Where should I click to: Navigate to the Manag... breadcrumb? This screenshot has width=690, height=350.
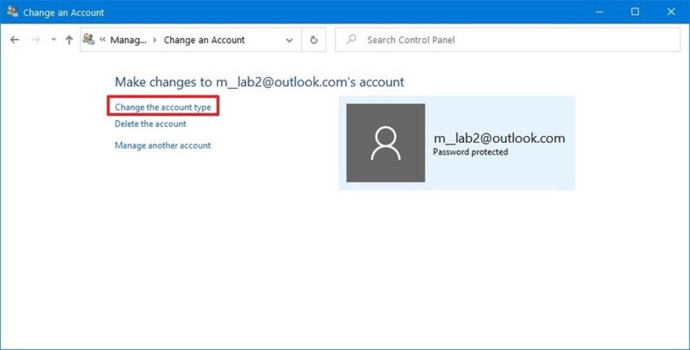point(128,40)
